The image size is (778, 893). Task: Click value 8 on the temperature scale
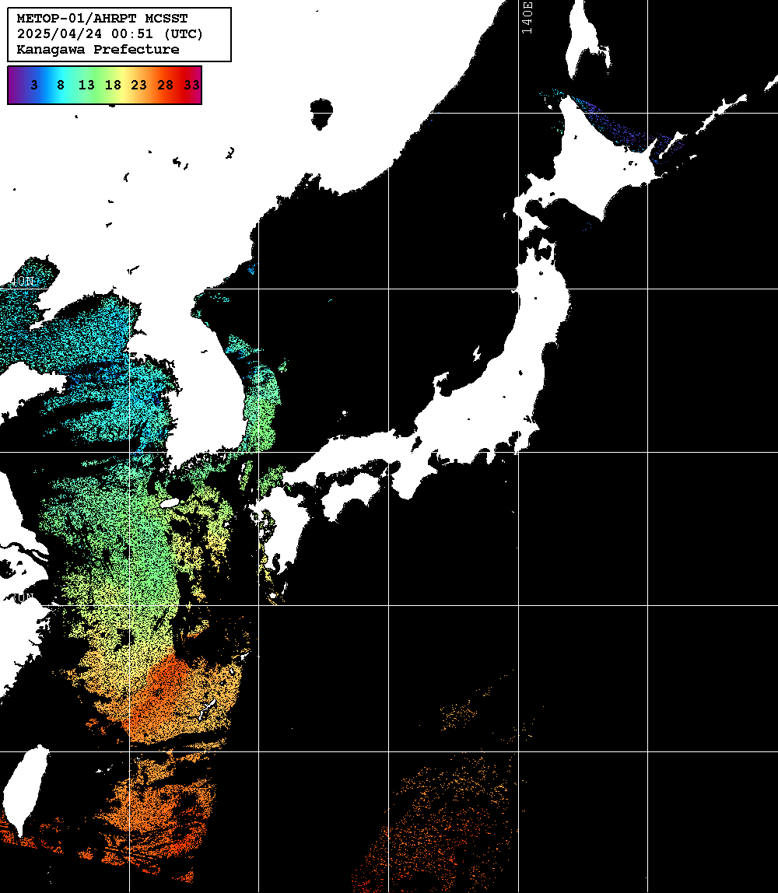[61, 85]
